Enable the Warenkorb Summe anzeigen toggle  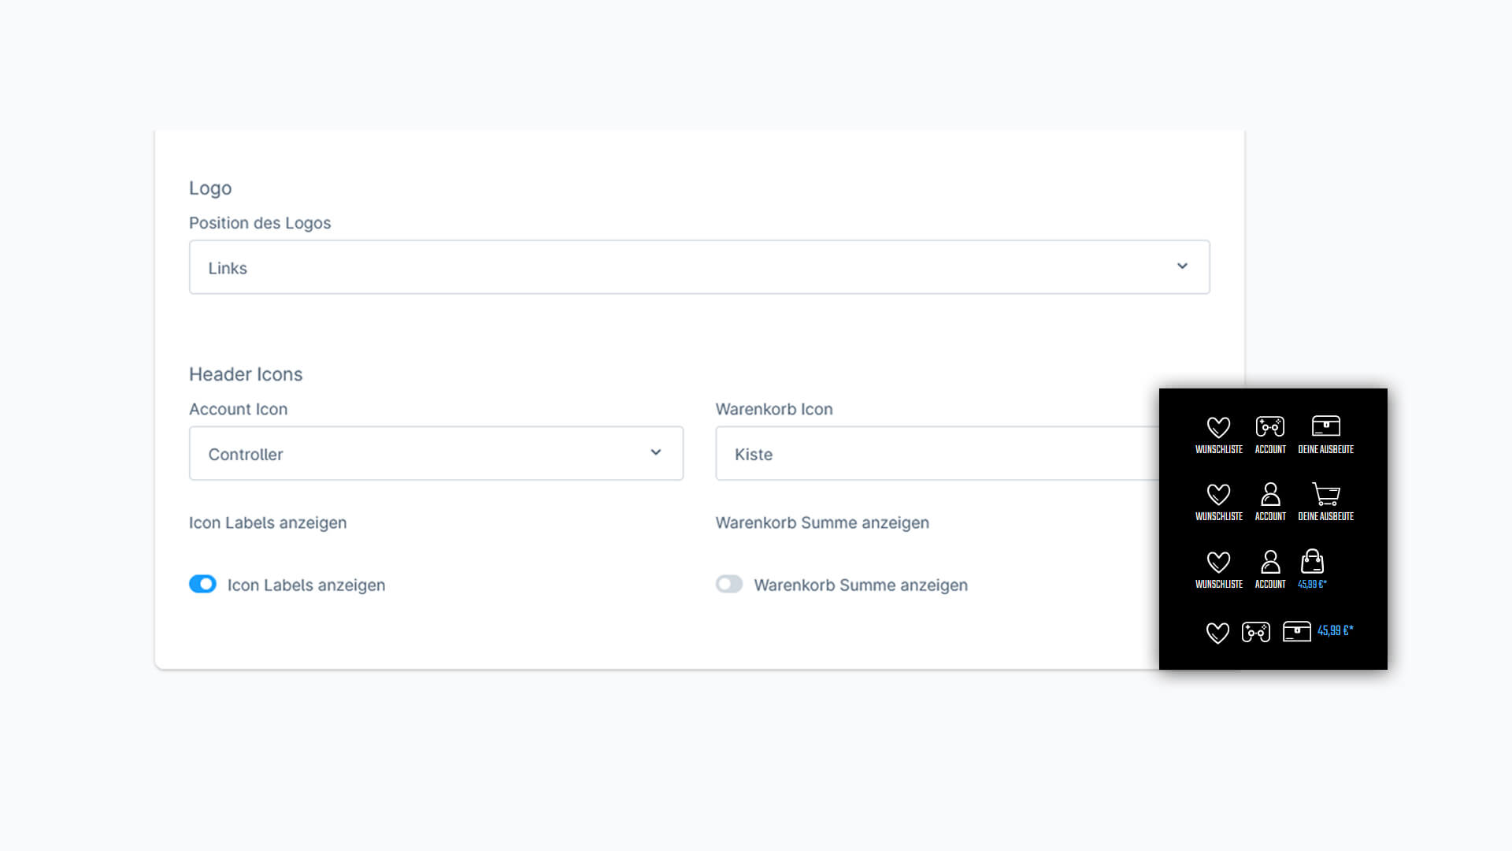(729, 584)
